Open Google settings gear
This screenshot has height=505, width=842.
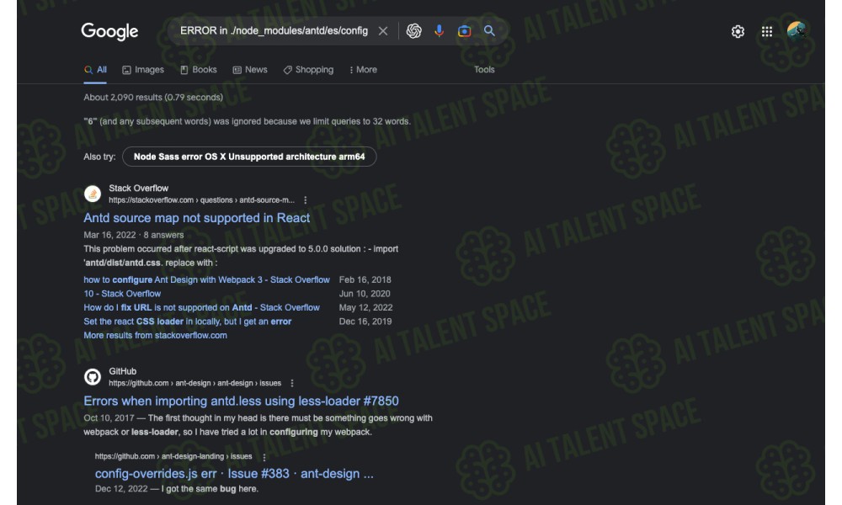tap(738, 32)
